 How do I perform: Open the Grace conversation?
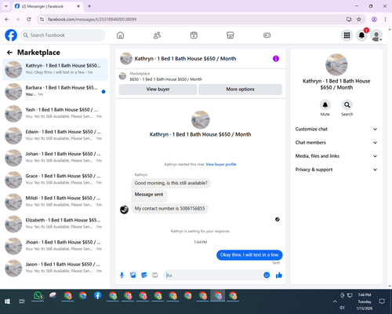(55, 180)
